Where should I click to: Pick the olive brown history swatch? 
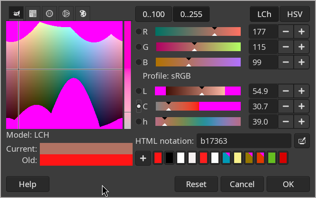coord(249,158)
